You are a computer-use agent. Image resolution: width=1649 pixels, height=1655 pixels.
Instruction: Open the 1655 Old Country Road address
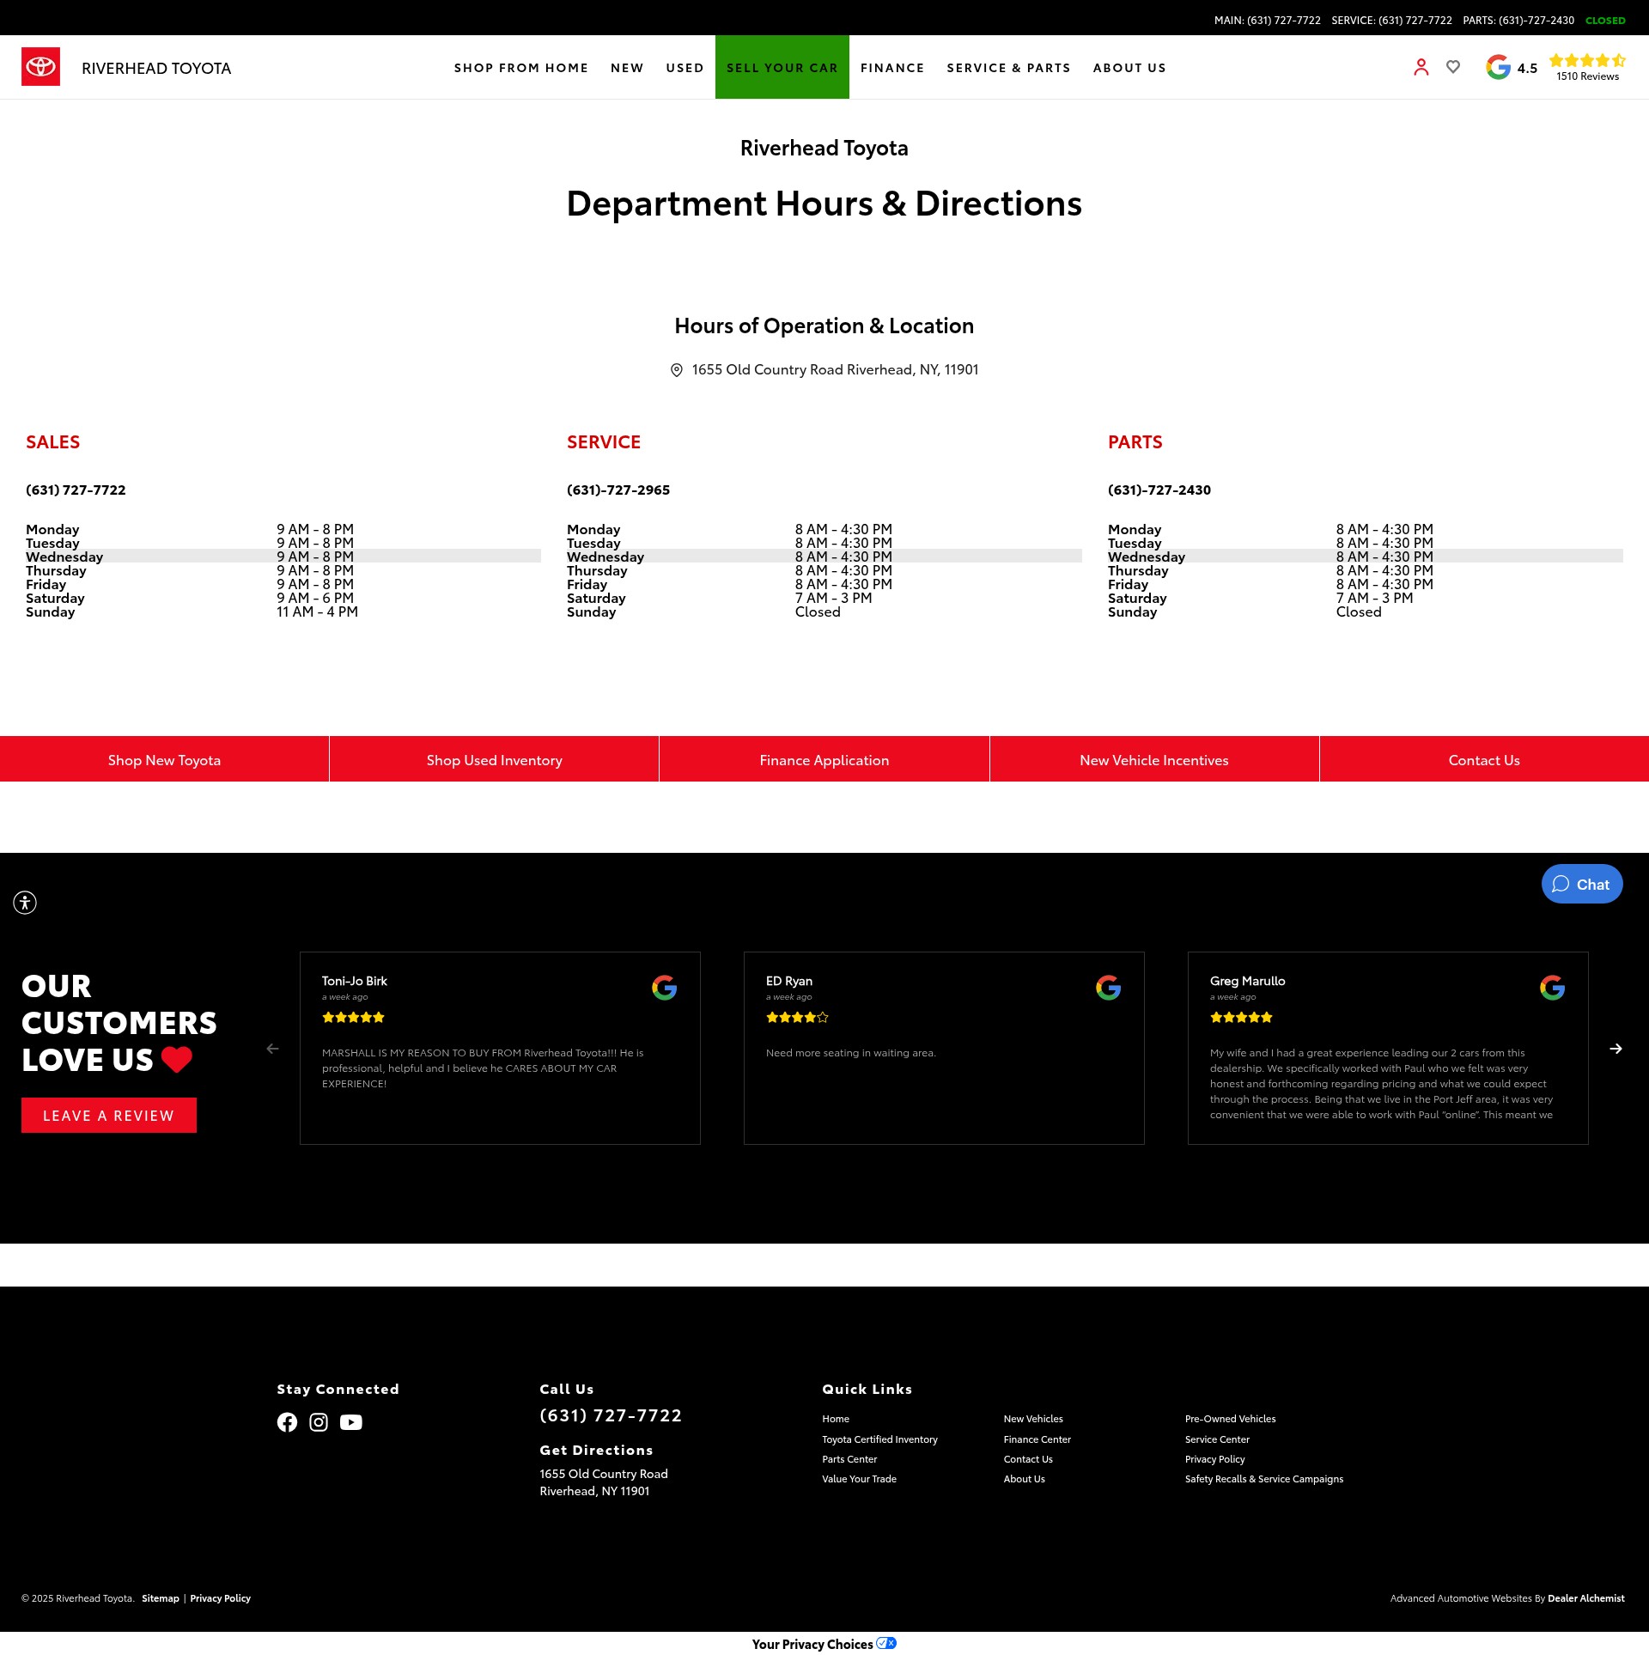pyautogui.click(x=835, y=370)
